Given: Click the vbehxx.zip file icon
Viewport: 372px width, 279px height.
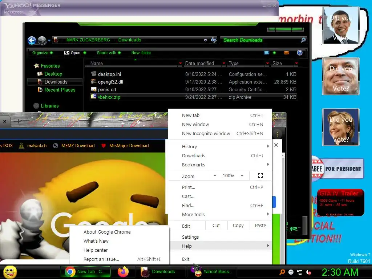Looking at the screenshot, I should click(94, 97).
